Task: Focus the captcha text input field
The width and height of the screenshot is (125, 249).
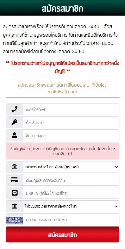Action: pos(71,219)
